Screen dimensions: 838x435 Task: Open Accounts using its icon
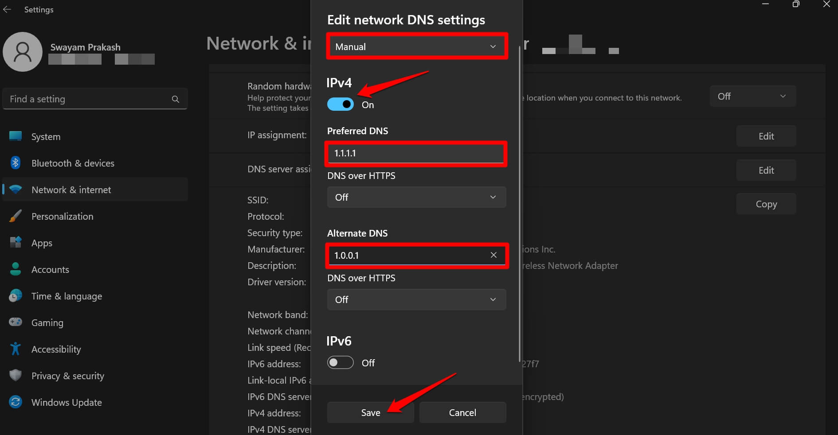click(x=16, y=269)
